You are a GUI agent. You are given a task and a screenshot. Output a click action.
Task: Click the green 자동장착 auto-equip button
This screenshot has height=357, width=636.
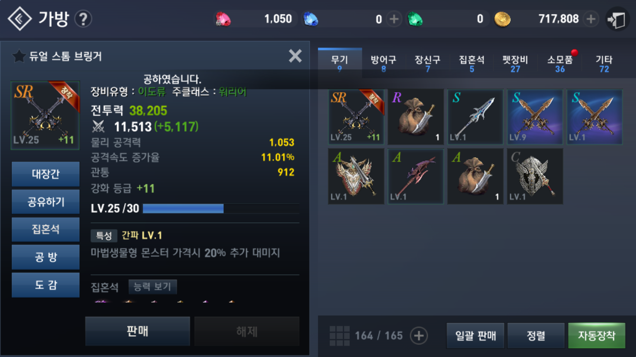click(x=597, y=336)
